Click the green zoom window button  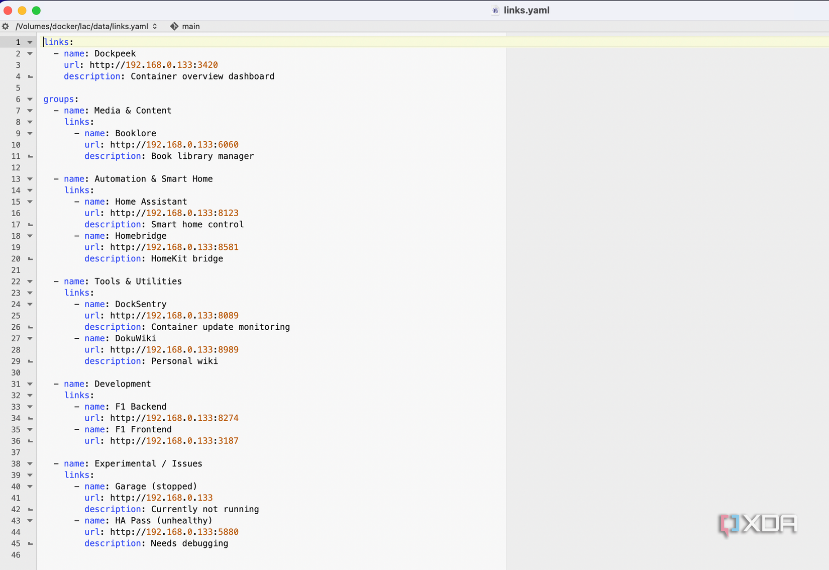36,10
